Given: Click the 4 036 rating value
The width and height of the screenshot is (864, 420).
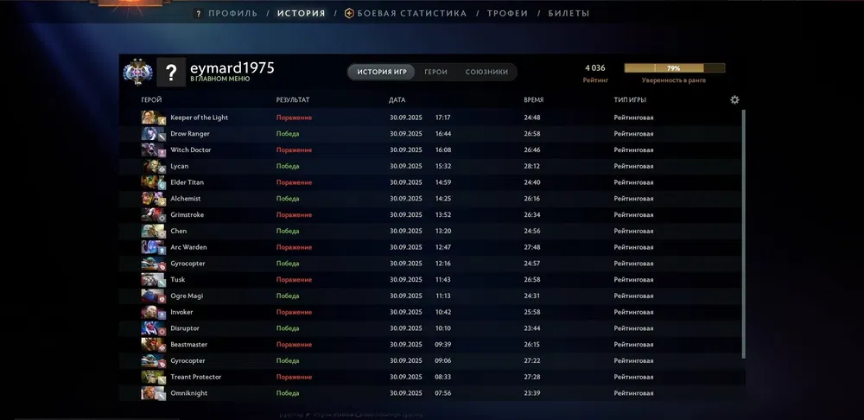Looking at the screenshot, I should 595,68.
